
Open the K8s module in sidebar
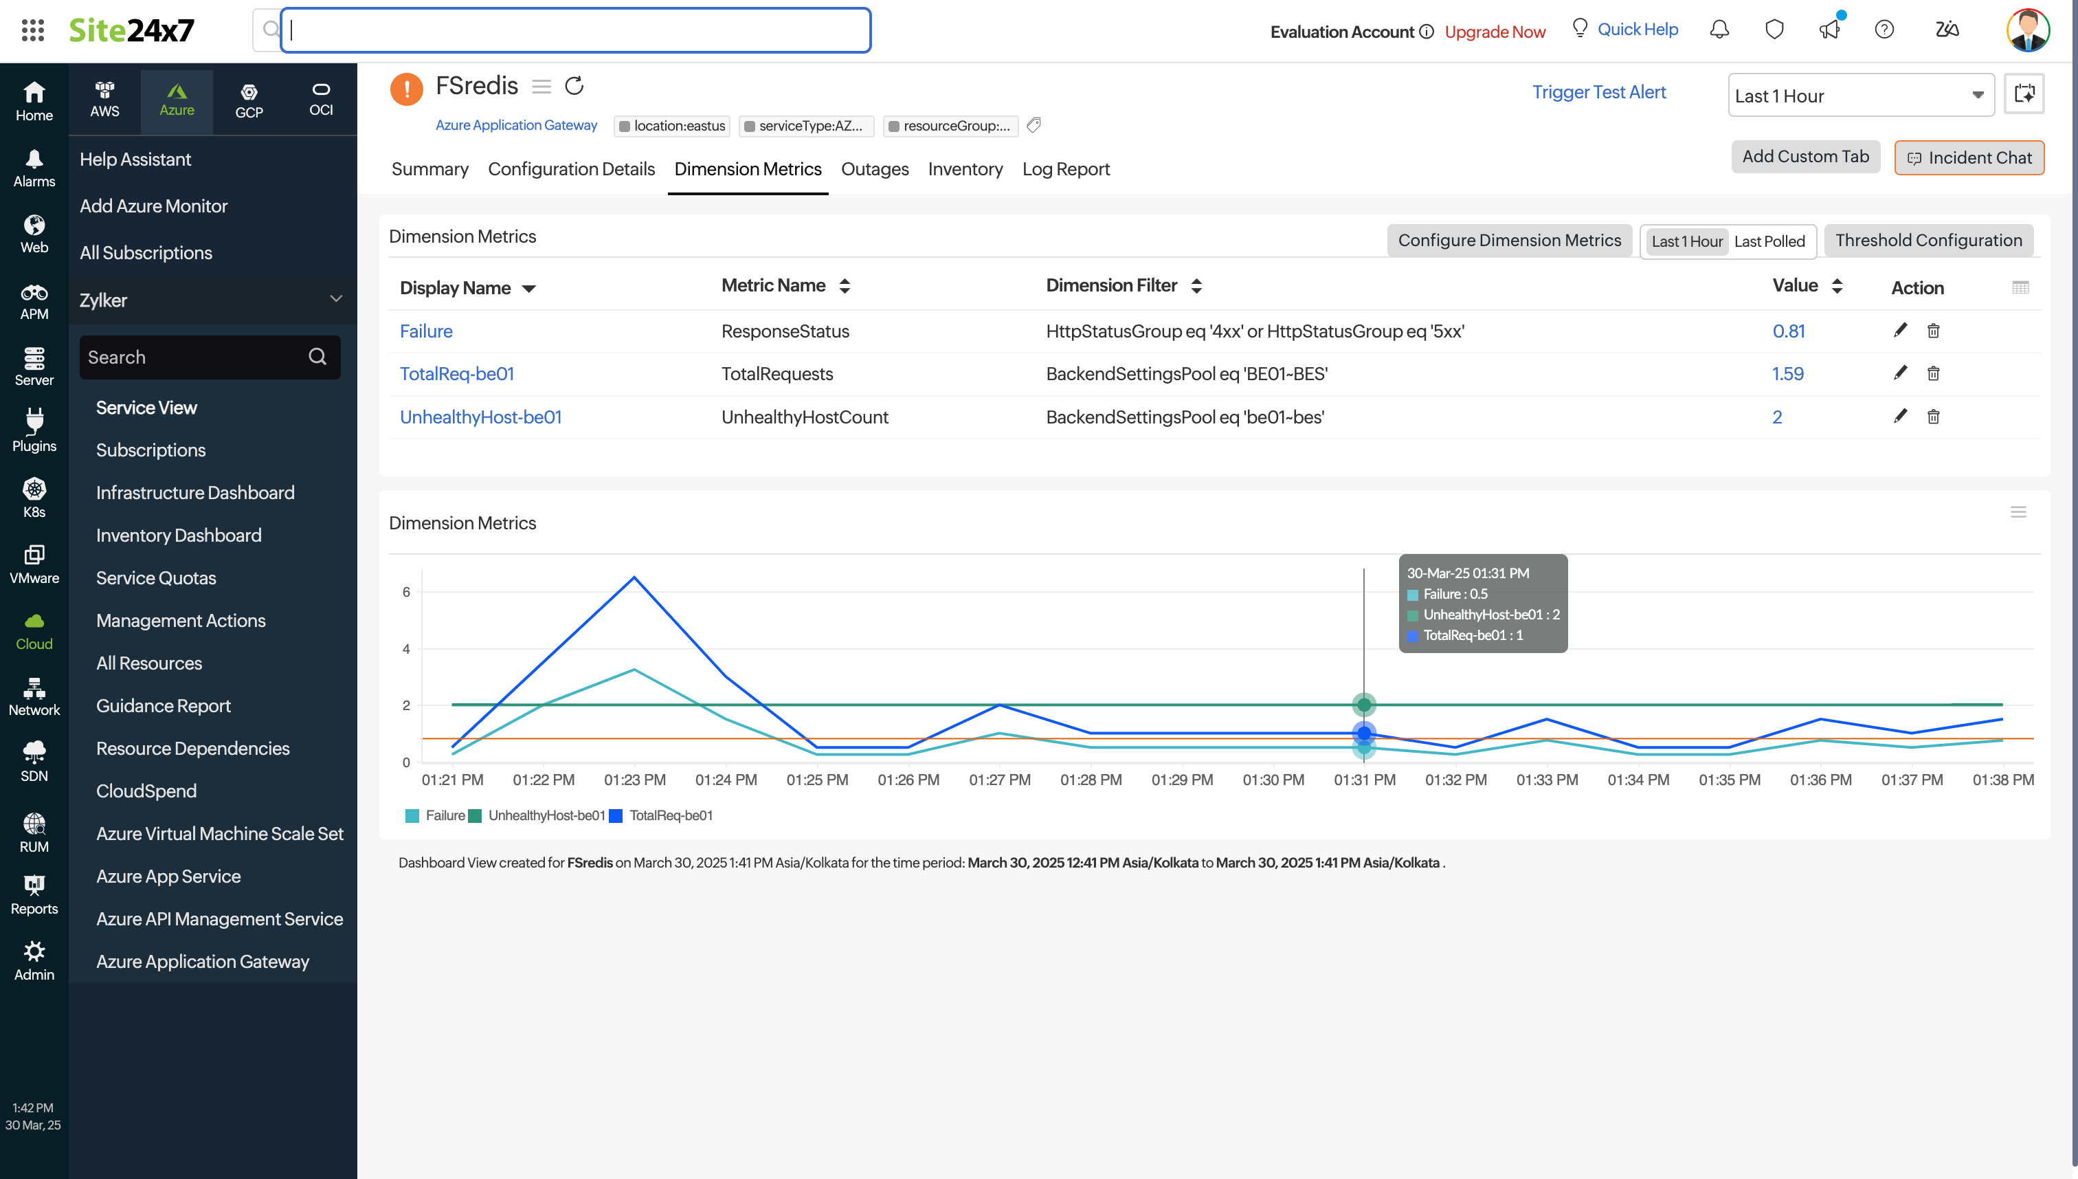pos(34,497)
